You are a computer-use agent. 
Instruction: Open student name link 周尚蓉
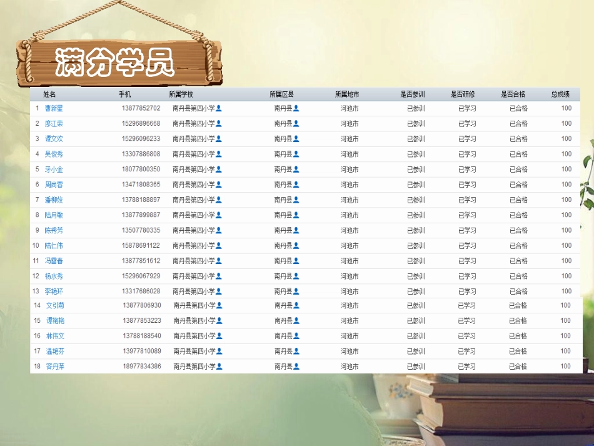click(54, 185)
